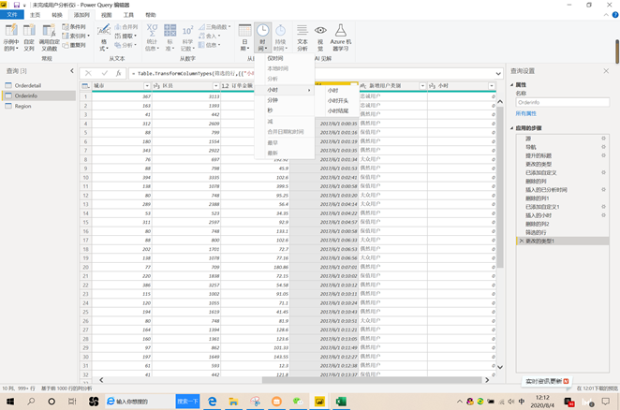Choose 分钟 from the time menu
620x410 pixels.
point(273,100)
